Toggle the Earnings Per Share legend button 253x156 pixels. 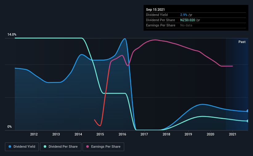coord(103,147)
